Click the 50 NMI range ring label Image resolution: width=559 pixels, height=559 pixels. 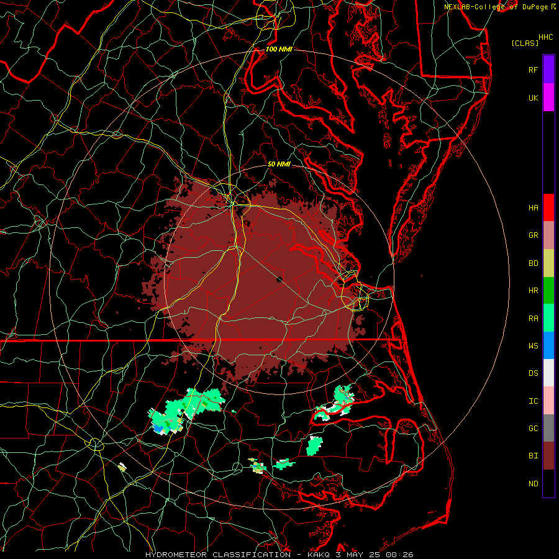tap(279, 164)
